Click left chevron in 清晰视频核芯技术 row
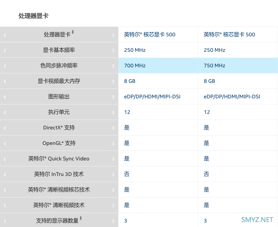 [5, 190]
